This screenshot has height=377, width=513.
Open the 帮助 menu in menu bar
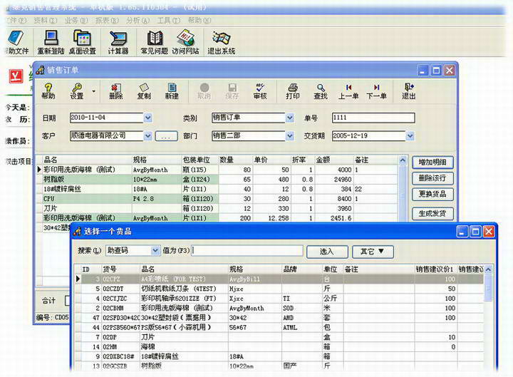click(x=199, y=20)
